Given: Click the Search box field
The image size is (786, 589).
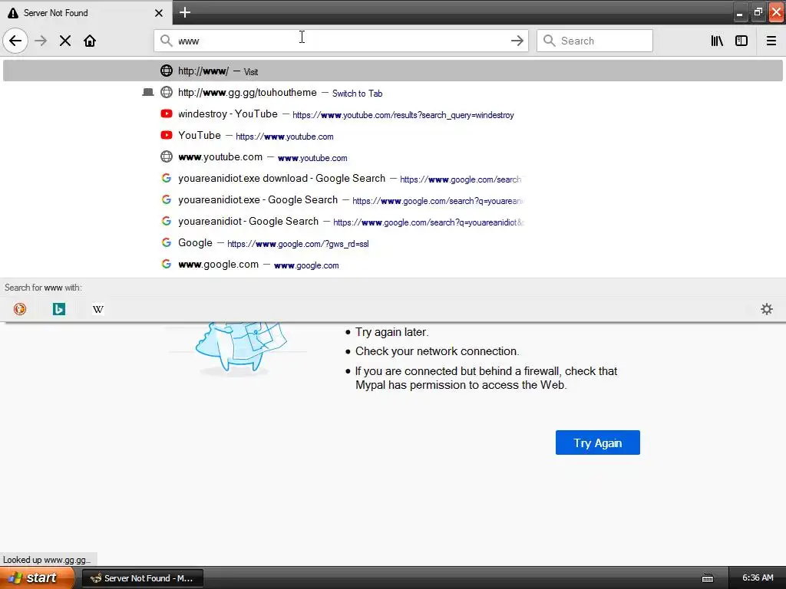Looking at the screenshot, I should 595,41.
